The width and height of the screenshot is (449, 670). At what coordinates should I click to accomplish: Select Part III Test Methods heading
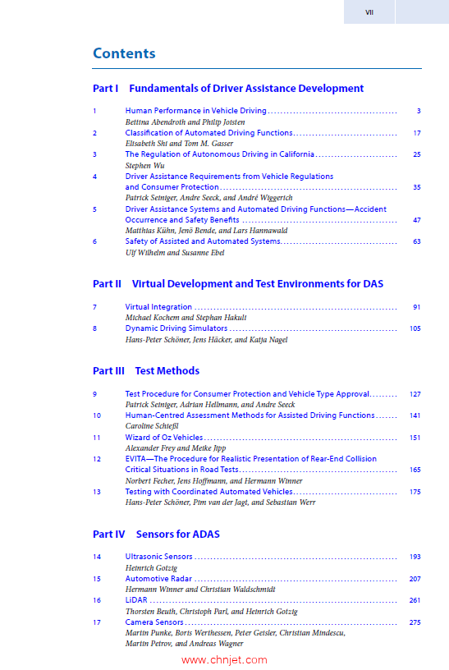tap(146, 371)
